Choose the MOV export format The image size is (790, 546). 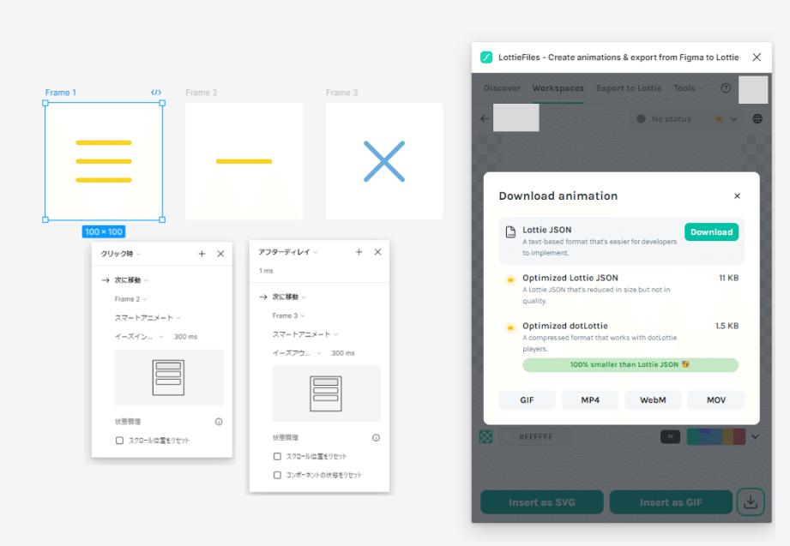(x=716, y=400)
